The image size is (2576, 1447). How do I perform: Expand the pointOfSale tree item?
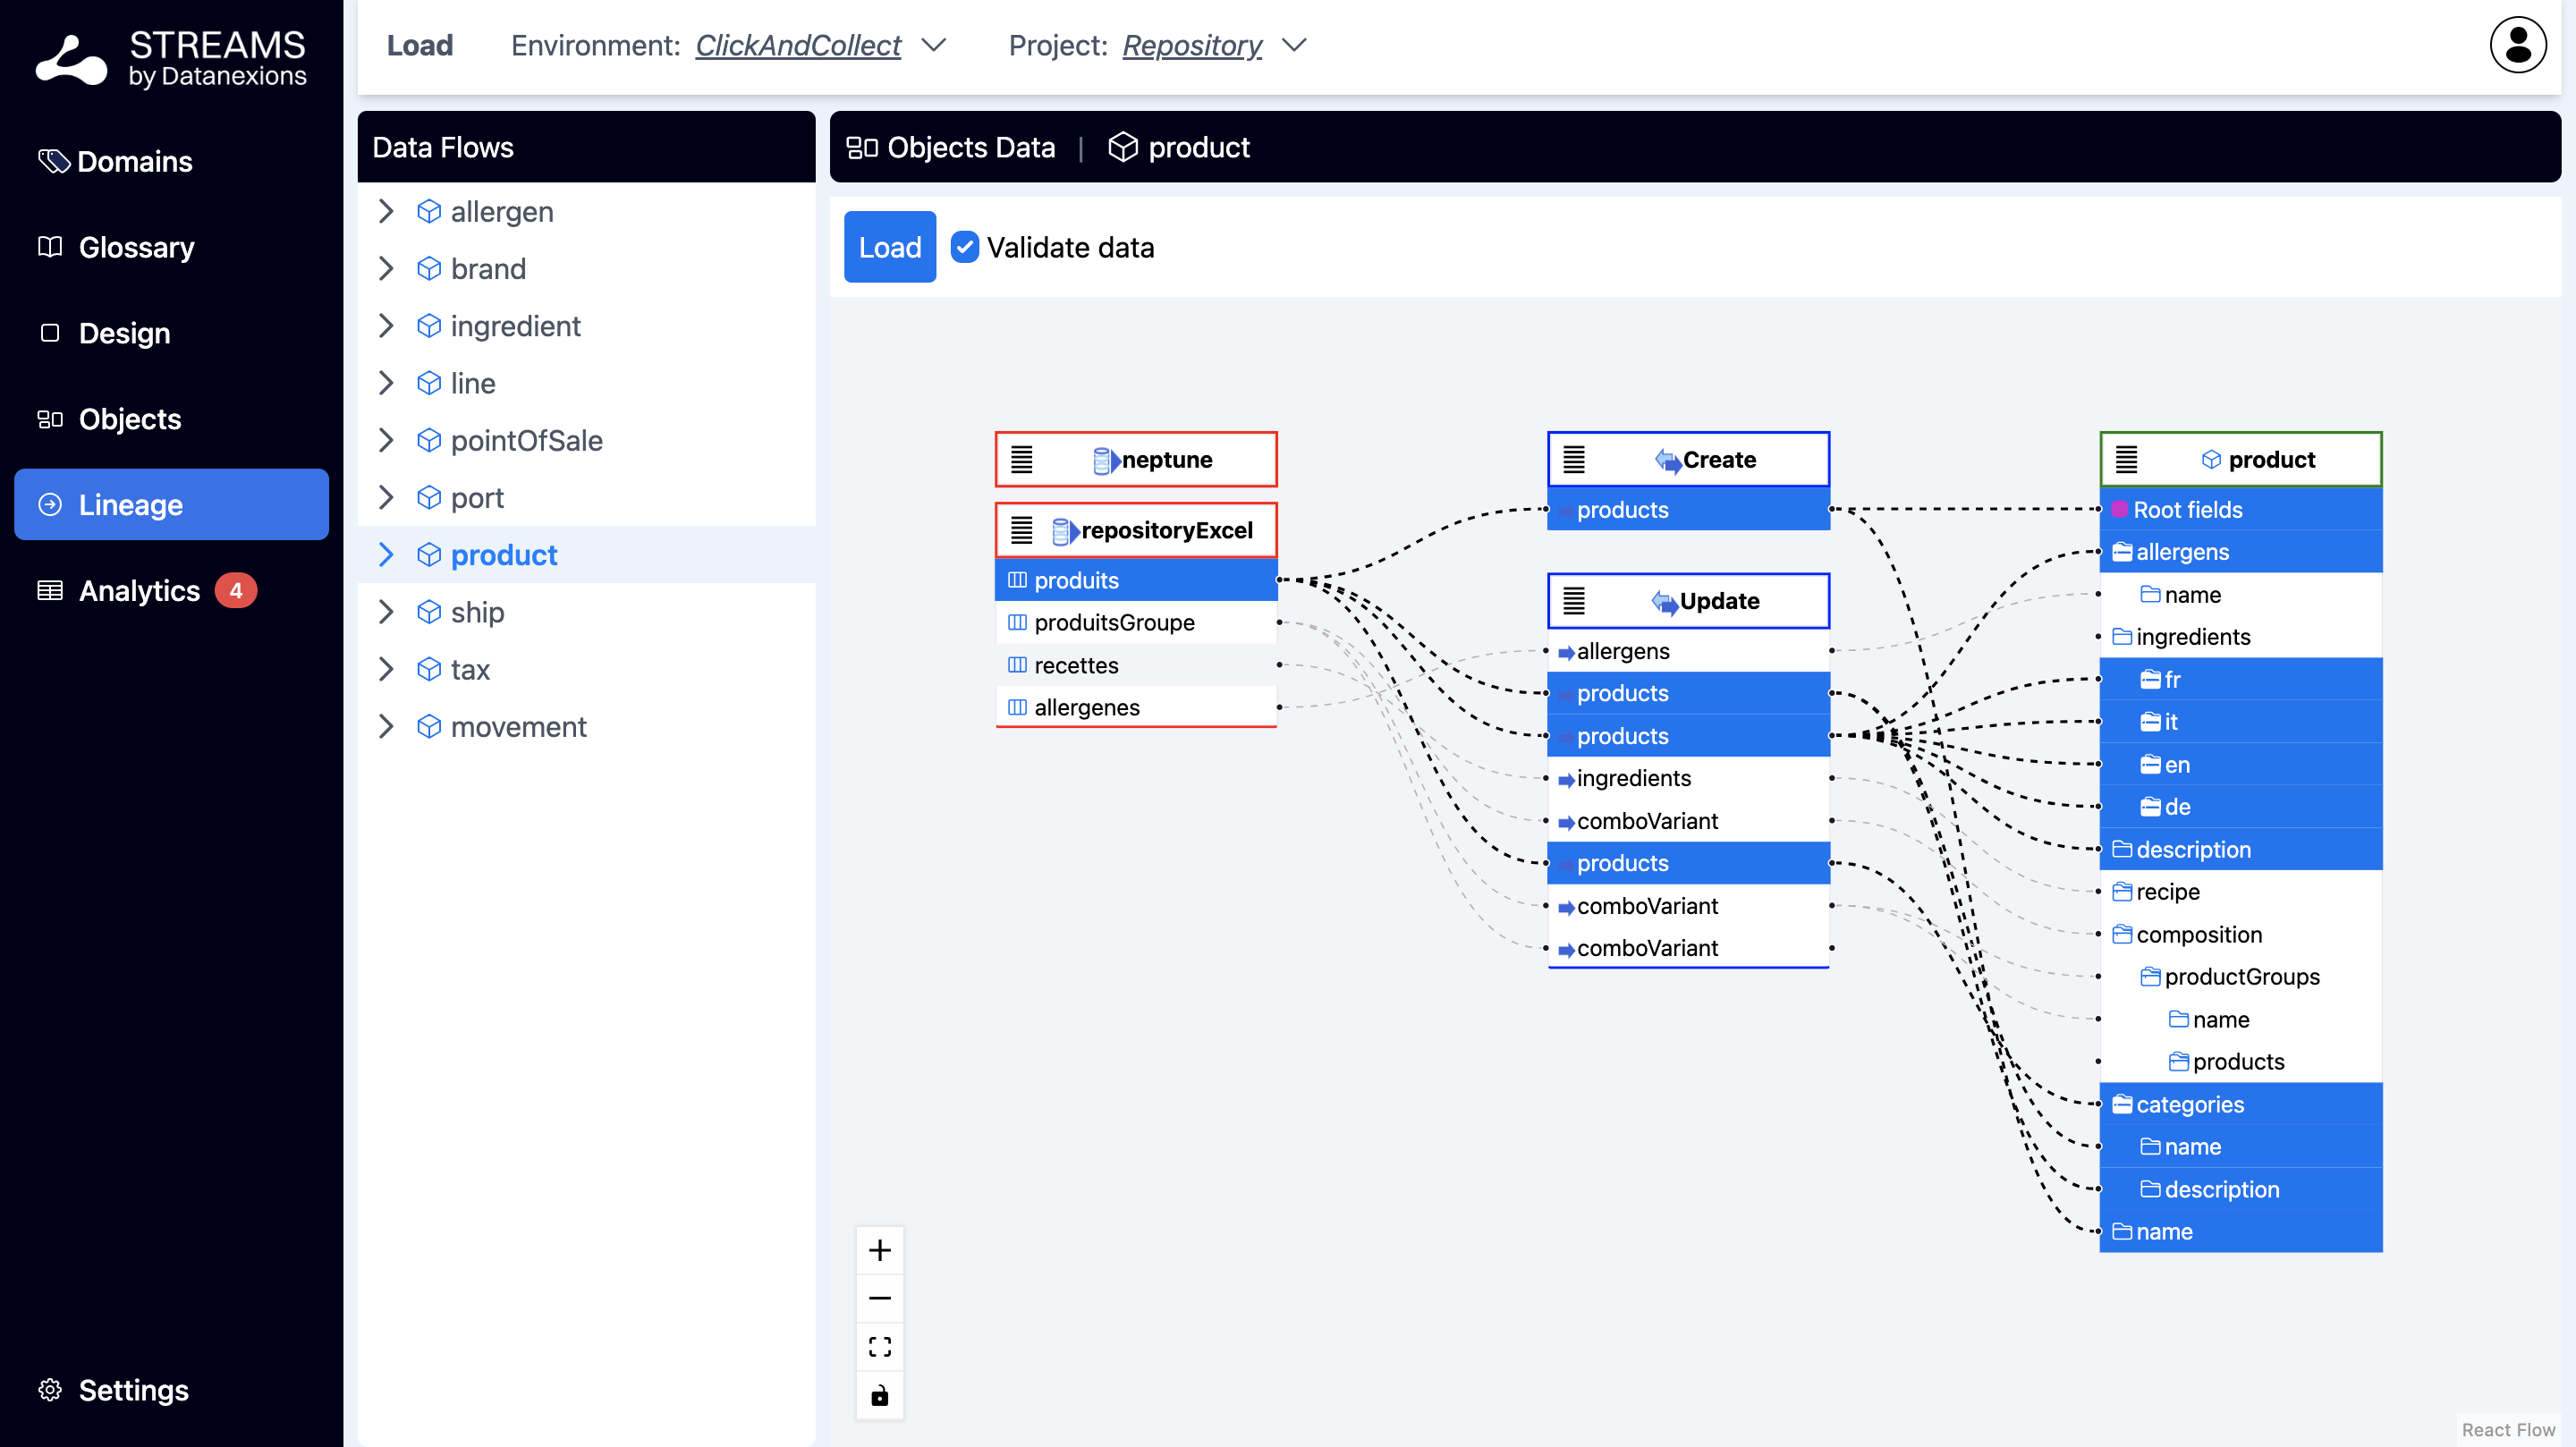386,441
